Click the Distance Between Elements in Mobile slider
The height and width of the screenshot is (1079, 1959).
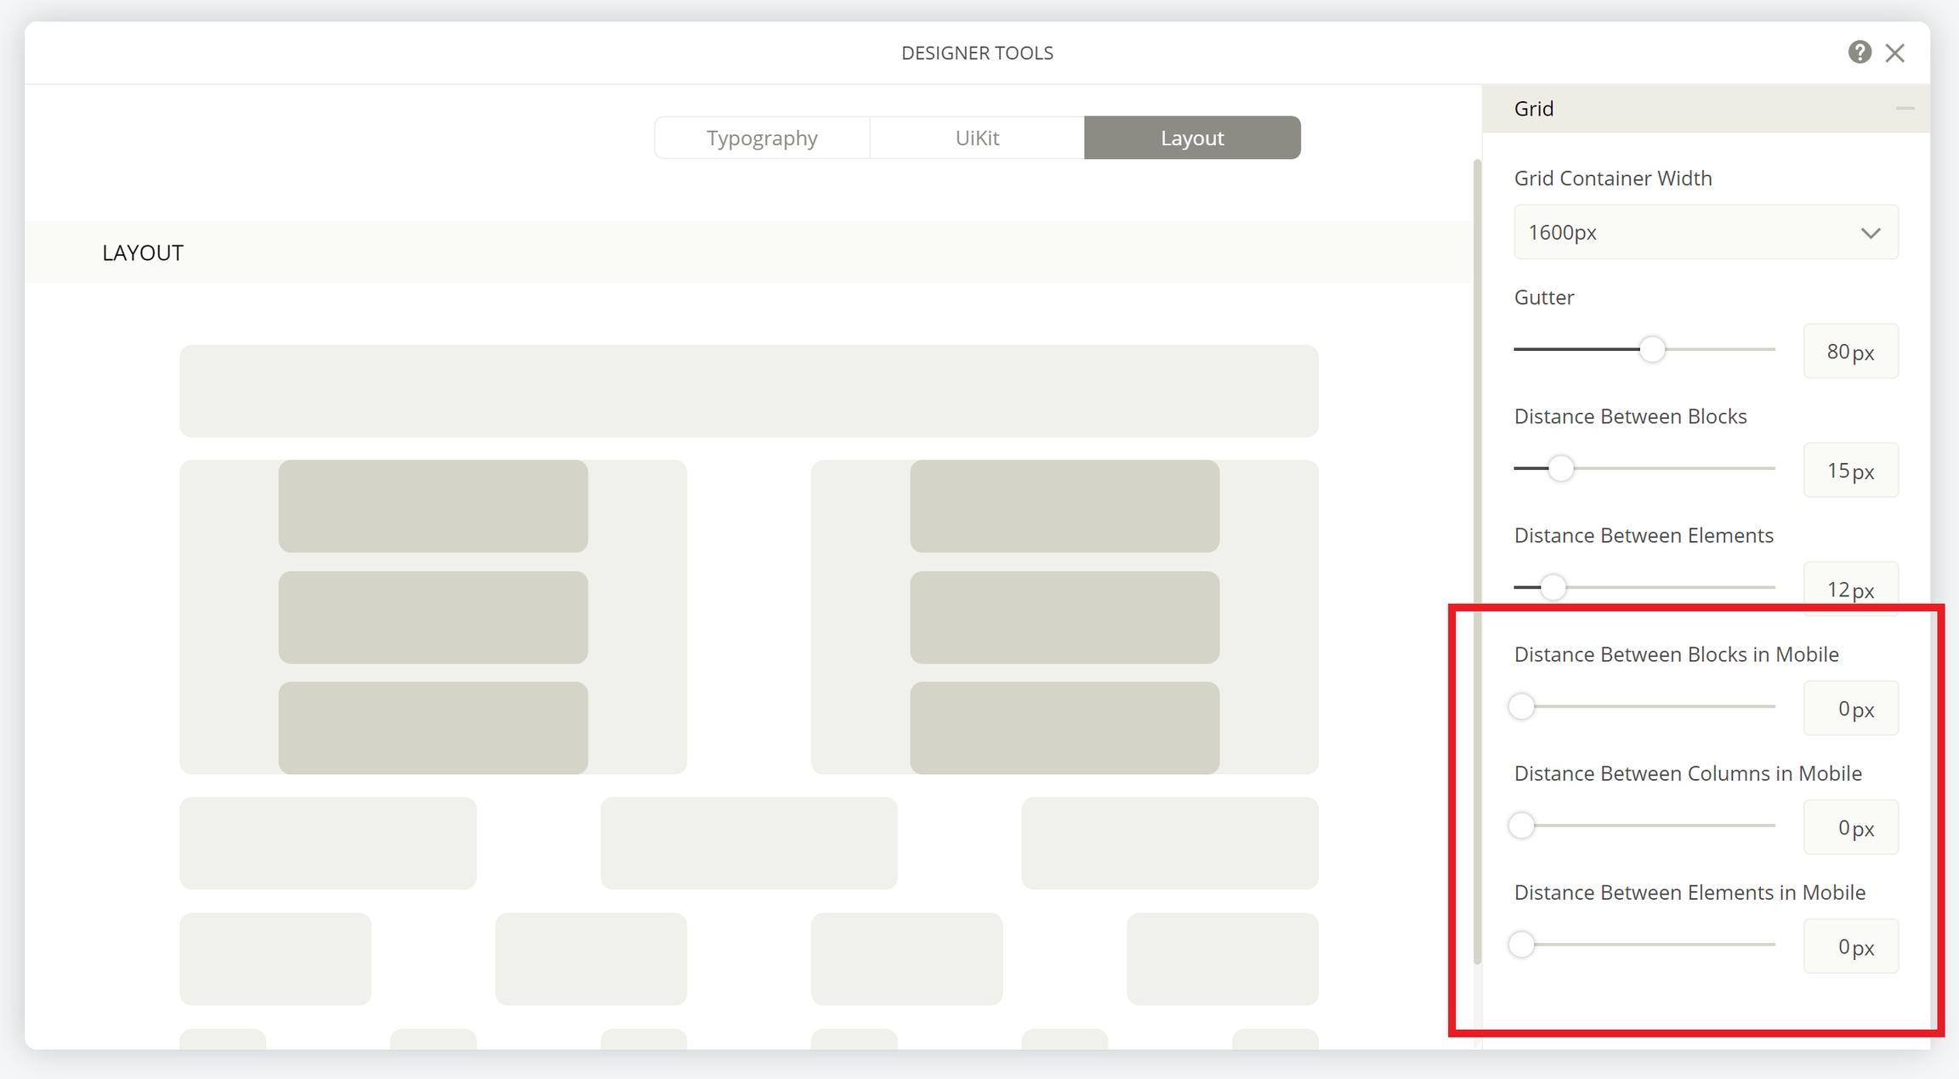(x=1522, y=944)
